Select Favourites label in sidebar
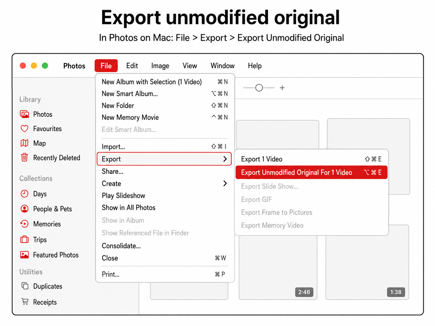The width and height of the screenshot is (435, 326). [x=47, y=129]
